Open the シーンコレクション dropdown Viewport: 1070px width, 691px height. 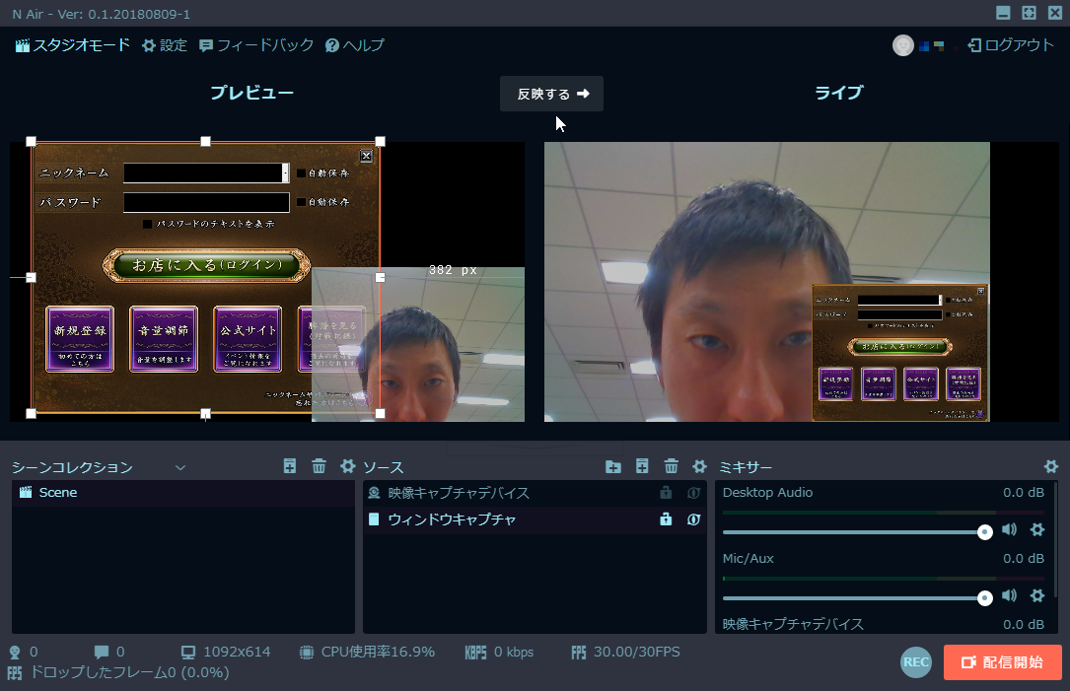[180, 465]
